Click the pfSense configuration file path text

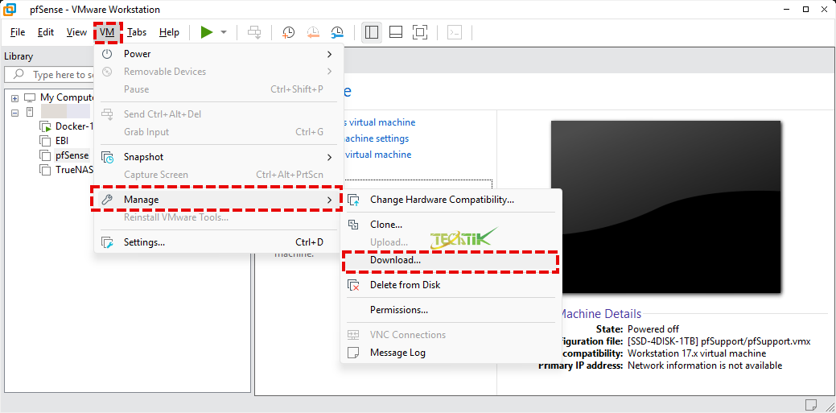pyautogui.click(x=719, y=341)
